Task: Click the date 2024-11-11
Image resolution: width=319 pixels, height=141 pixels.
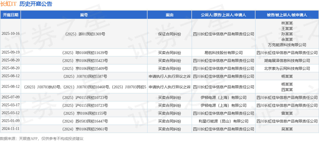Action: point(11,129)
